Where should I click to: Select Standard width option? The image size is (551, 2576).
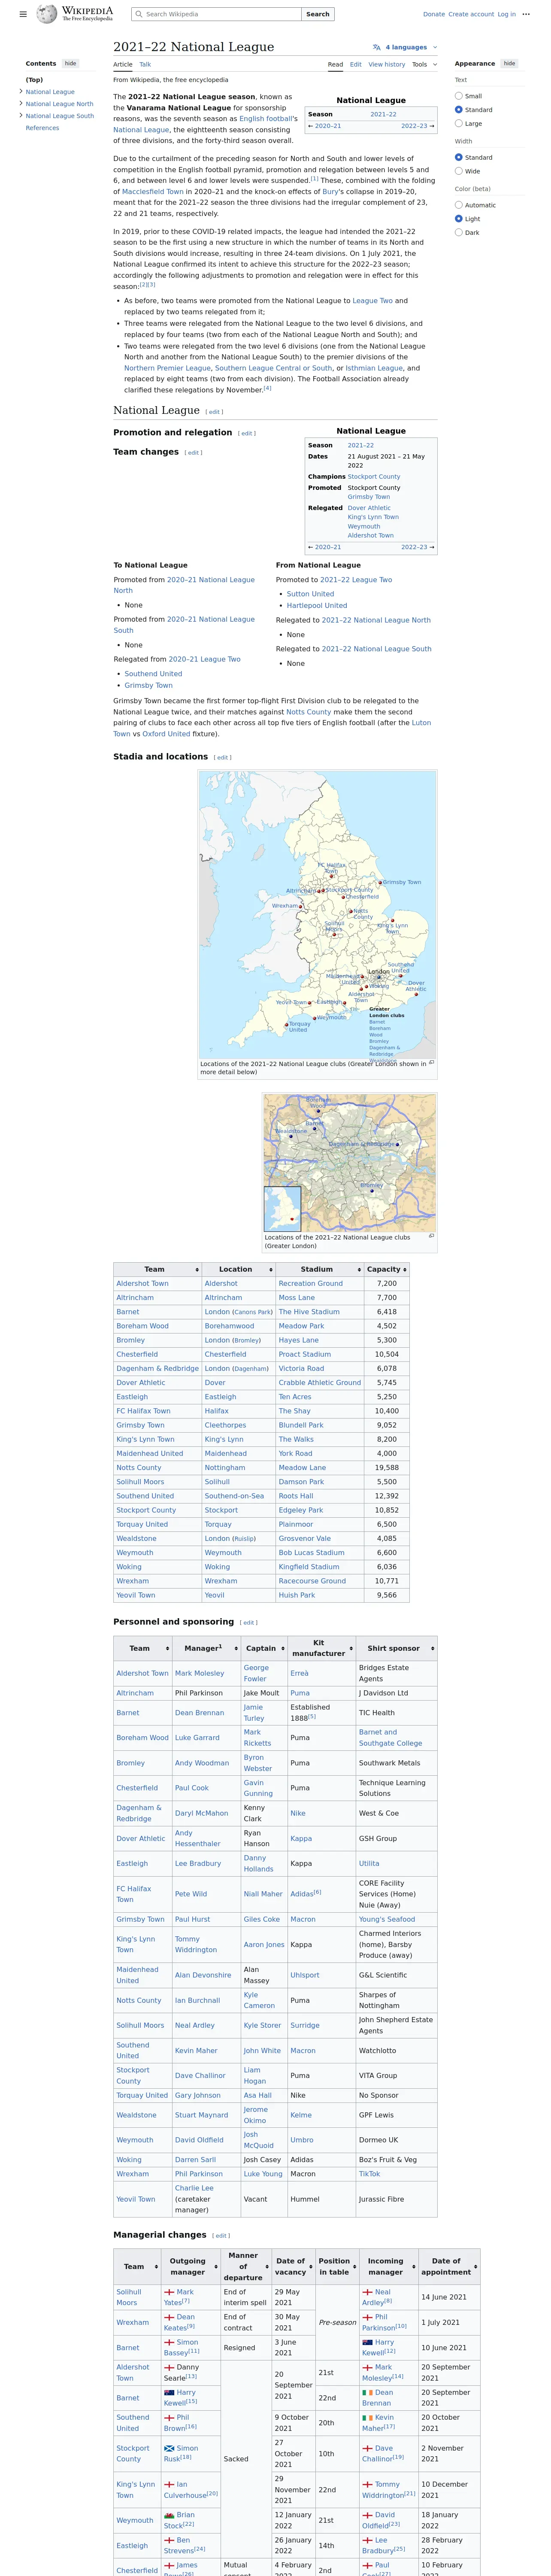click(x=459, y=157)
